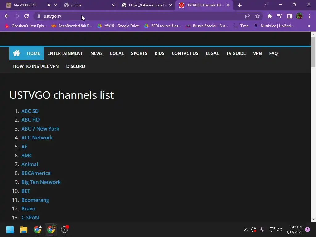The image size is (316, 237).
Task: Close the takis-us.plataforma tab
Action: point(171,5)
